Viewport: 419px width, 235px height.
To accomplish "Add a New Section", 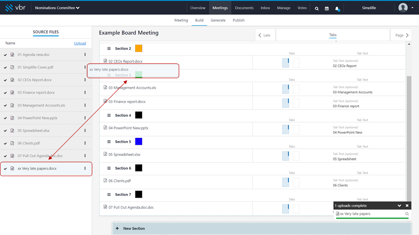I will pos(262,228).
